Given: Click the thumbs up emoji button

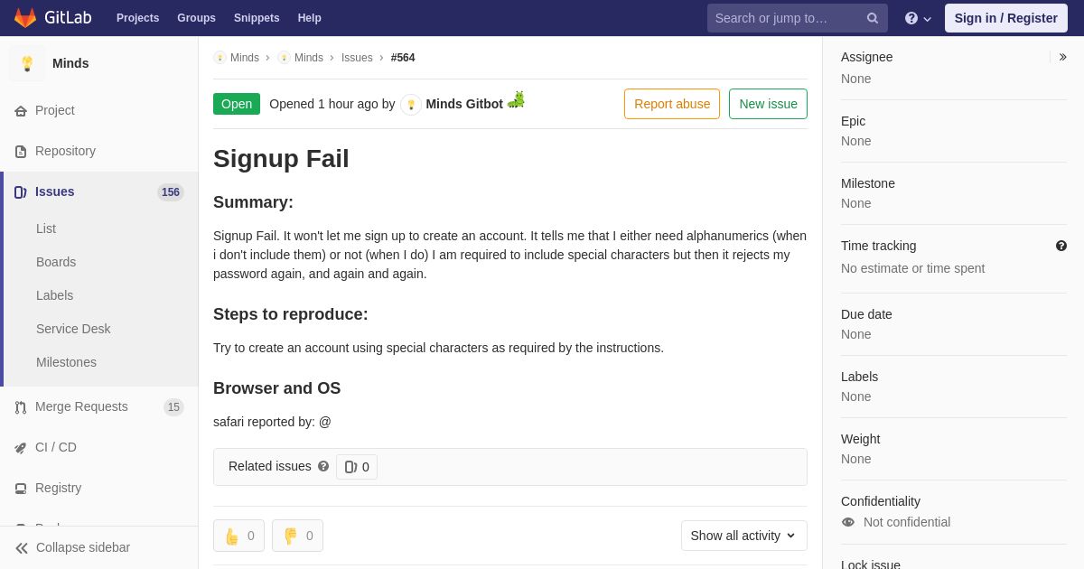Looking at the screenshot, I should coord(238,536).
